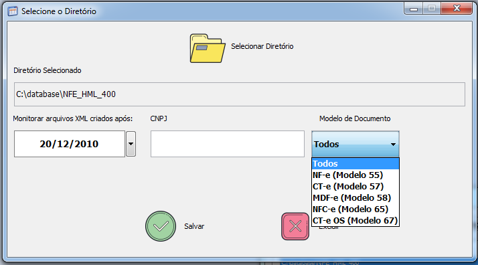Close the Selecione o Diretório window
Image resolution: width=478 pixels, height=265 pixels.
point(457,9)
